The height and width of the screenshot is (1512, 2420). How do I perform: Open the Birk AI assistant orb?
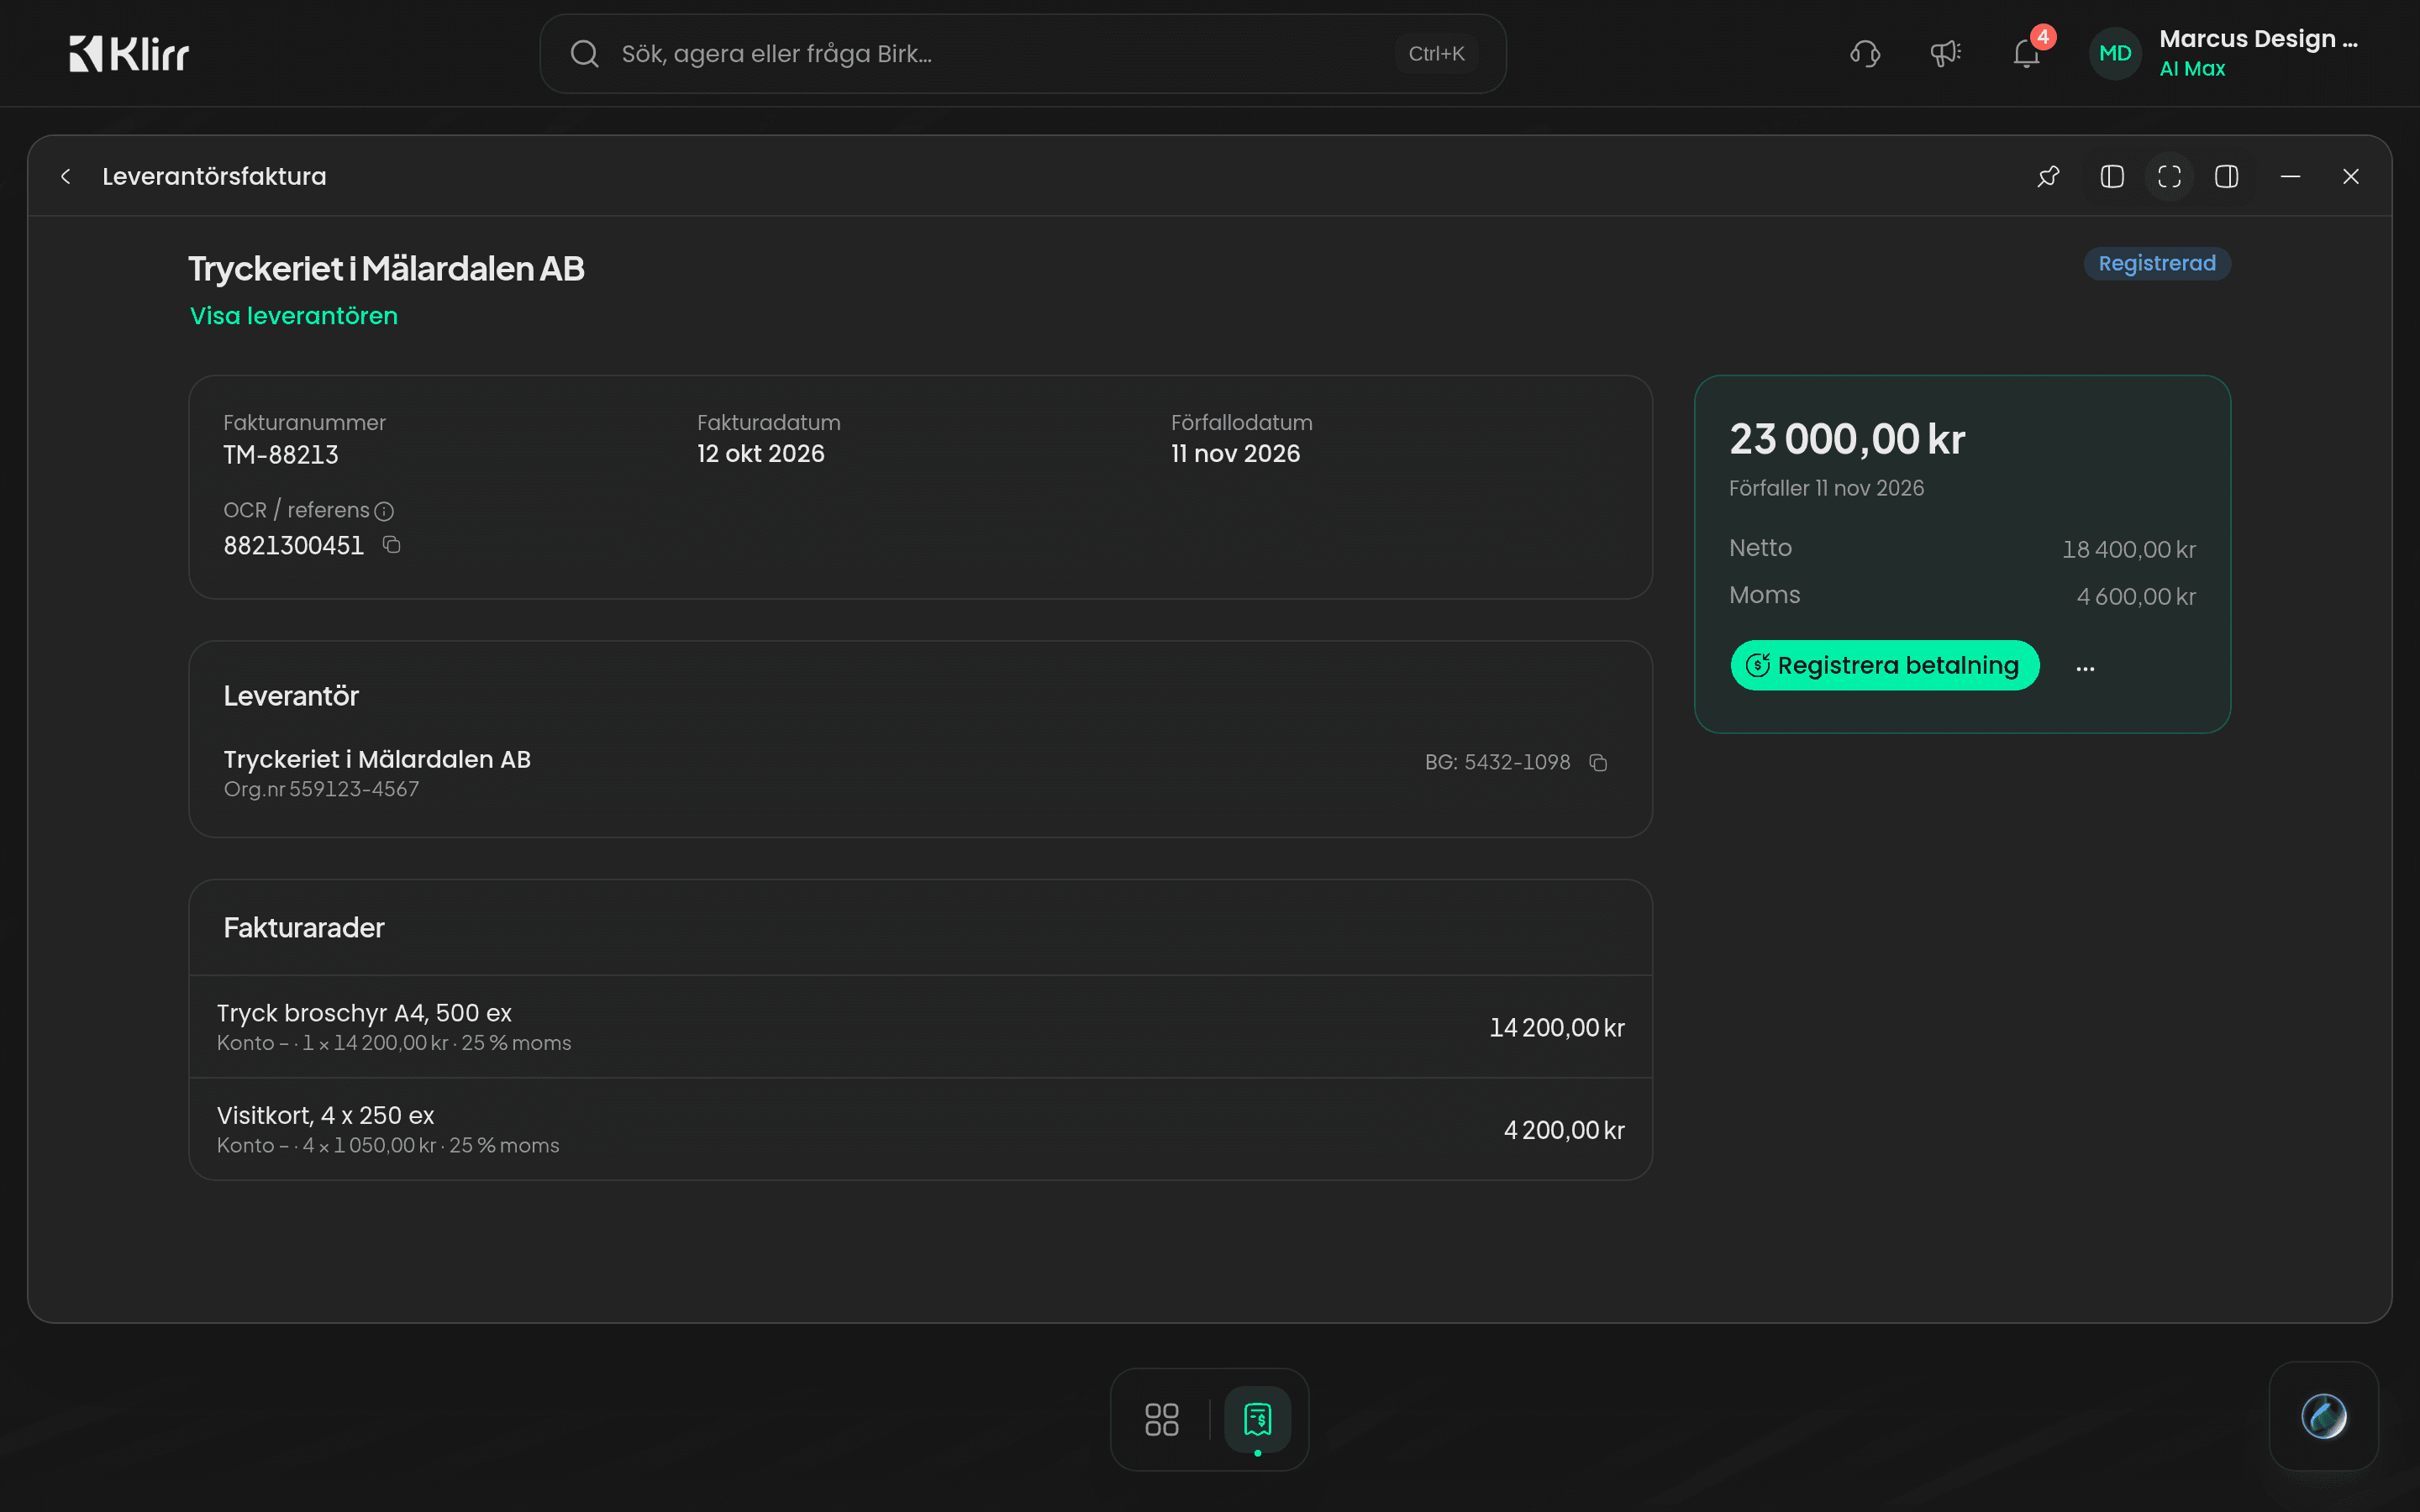tap(2323, 1416)
